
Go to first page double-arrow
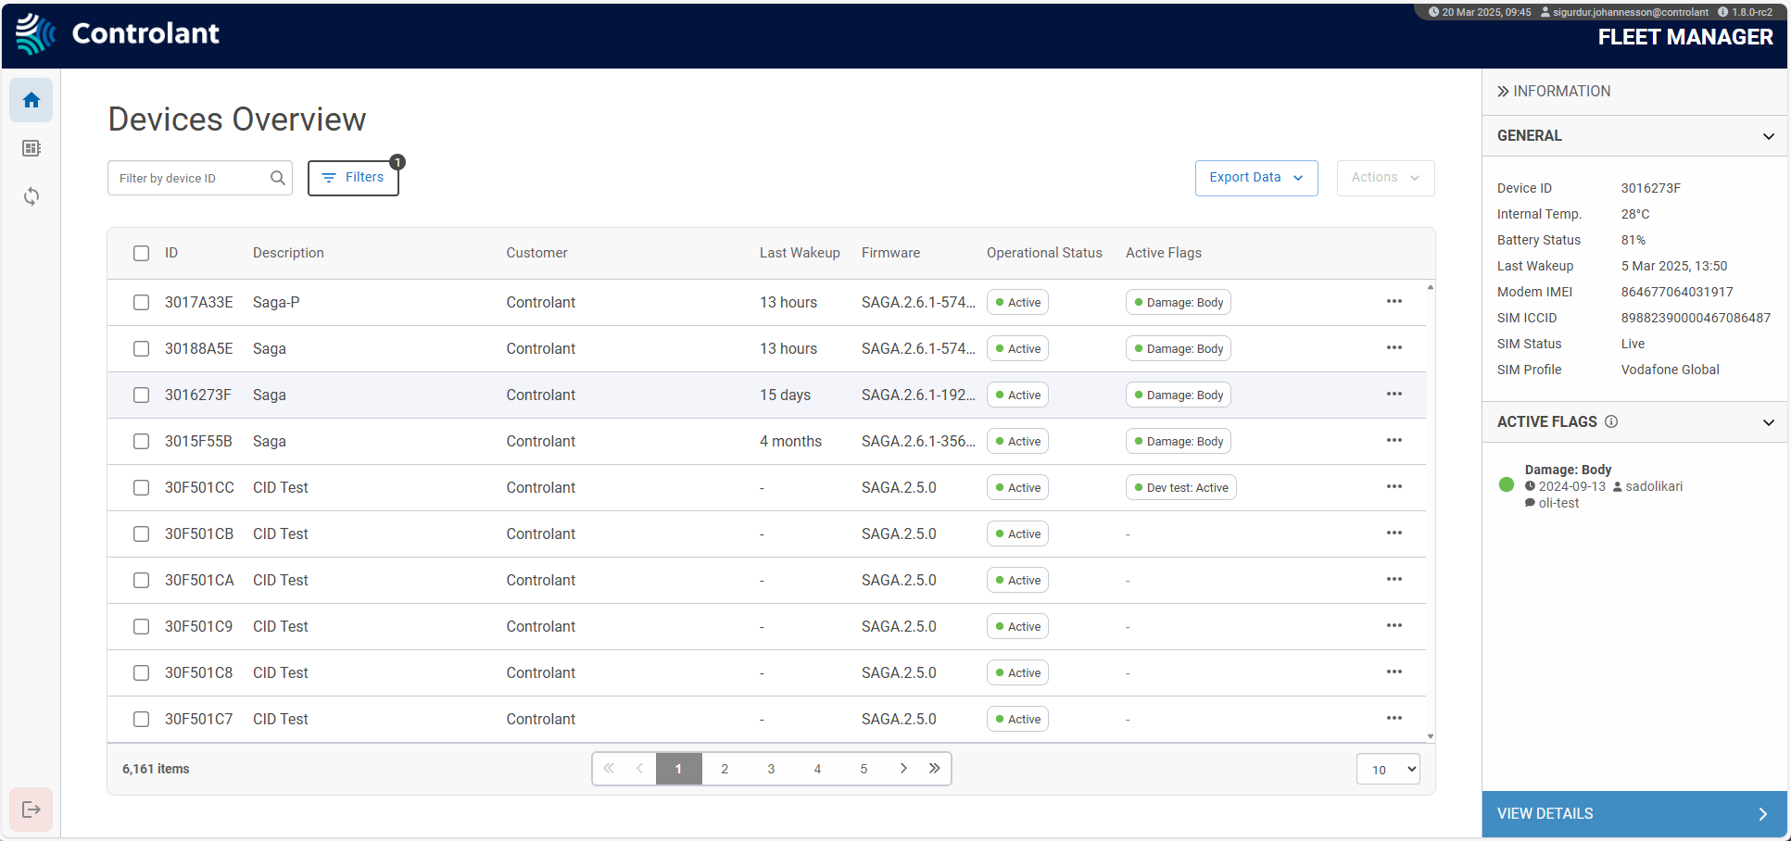(609, 769)
